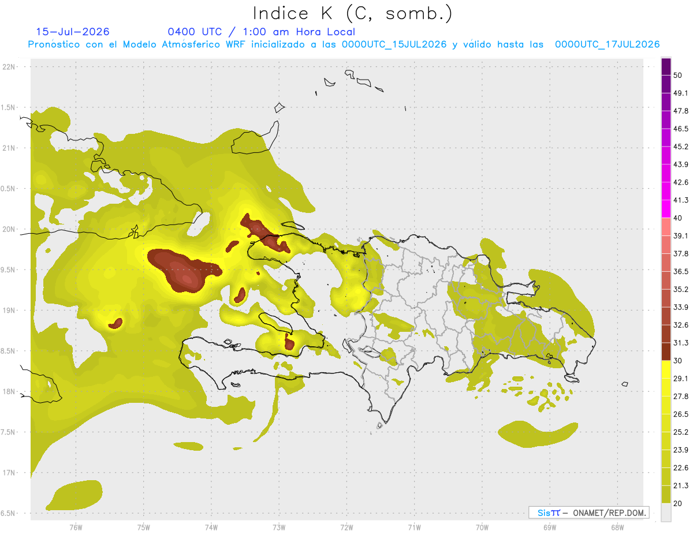Click the "74W" longitude label
The width and height of the screenshot is (693, 535).
tap(211, 527)
